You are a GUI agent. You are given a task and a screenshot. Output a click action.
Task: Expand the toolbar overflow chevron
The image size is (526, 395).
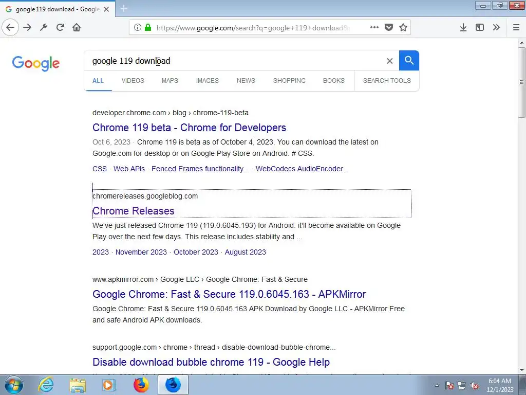[x=496, y=27]
